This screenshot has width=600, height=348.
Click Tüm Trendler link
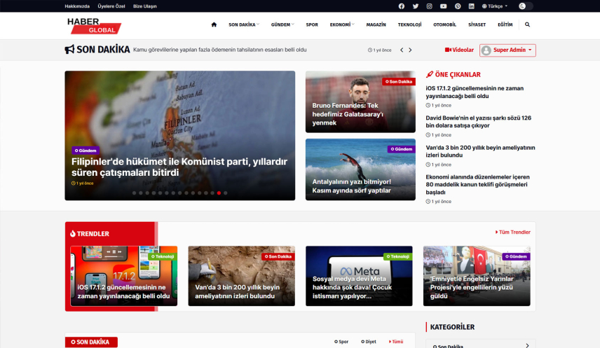coord(513,232)
